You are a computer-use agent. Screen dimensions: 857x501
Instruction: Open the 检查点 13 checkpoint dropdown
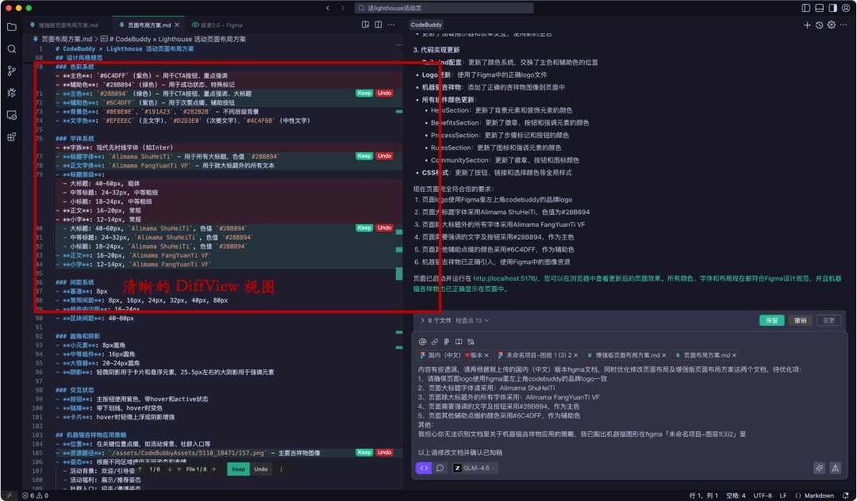click(x=472, y=320)
